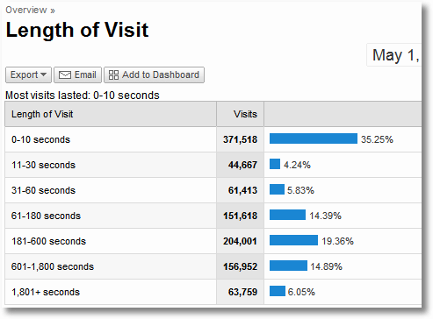Select the 601-1,800 seconds row label
The height and width of the screenshot is (319, 433).
(53, 266)
